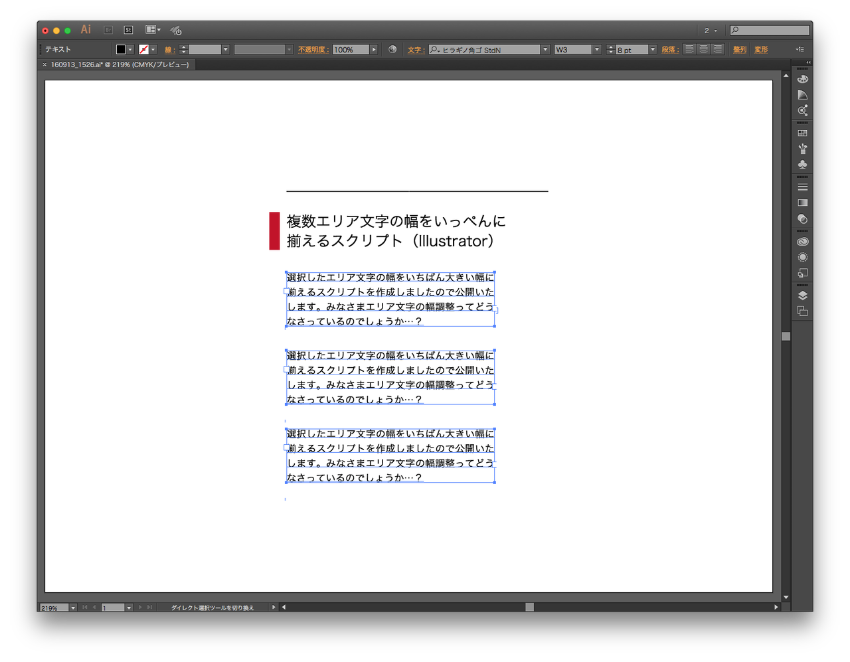
Task: Open the Layers panel icon
Action: [802, 295]
